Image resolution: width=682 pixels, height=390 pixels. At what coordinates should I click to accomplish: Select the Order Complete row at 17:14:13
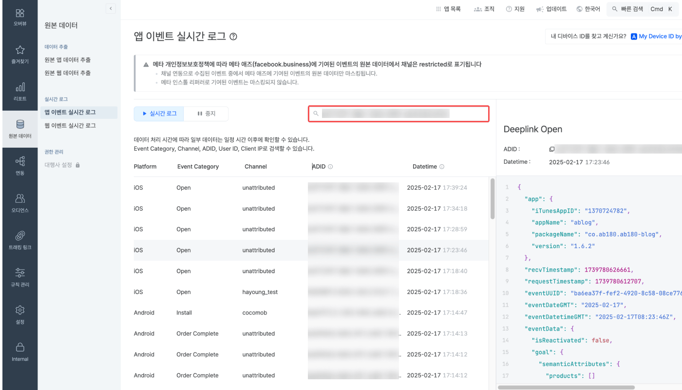coord(311,333)
